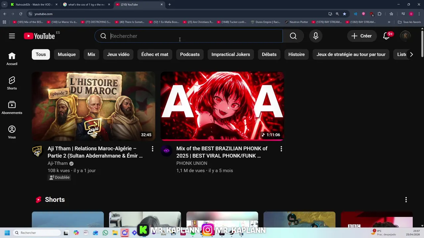Open Abonnements in the sidebar

pyautogui.click(x=12, y=108)
